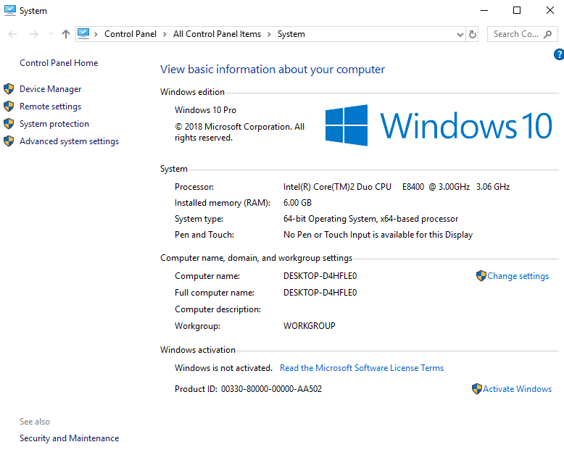The image size is (564, 455).
Task: Open Advanced system settings
Action: click(69, 141)
